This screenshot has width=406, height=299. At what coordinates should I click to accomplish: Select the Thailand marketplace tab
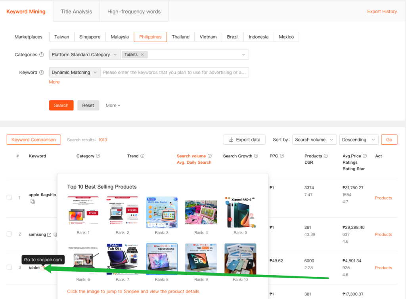[x=180, y=37]
